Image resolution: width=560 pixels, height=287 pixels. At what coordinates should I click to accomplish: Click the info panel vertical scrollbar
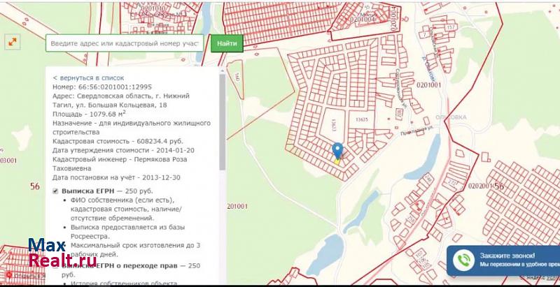click(223, 119)
